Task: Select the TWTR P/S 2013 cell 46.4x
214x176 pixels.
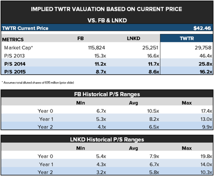Action: pyautogui.click(x=206, y=56)
